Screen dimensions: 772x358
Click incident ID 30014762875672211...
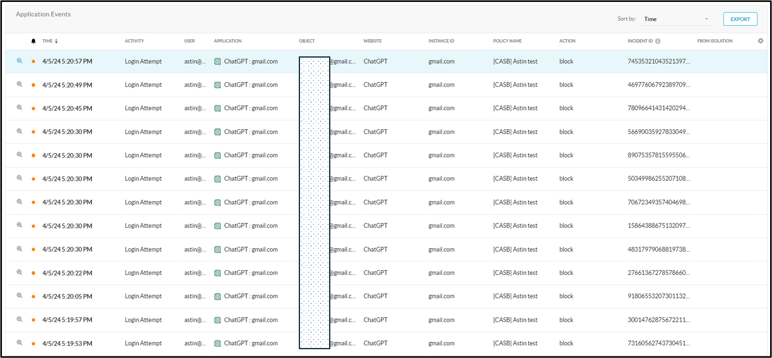[x=659, y=320]
